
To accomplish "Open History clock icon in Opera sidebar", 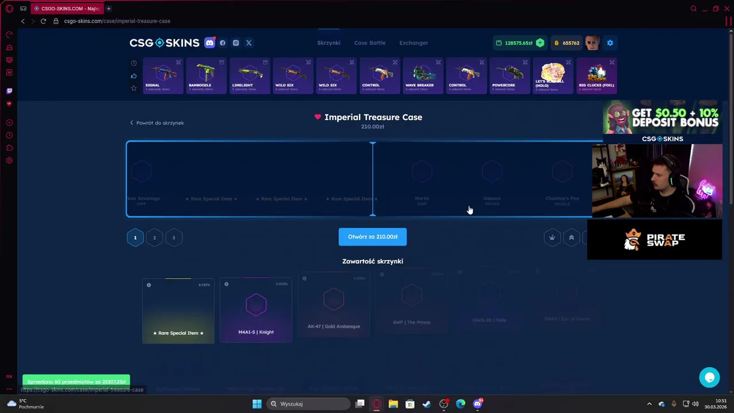I will click(x=9, y=135).
